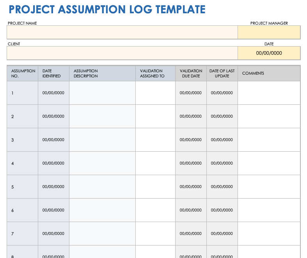Select the Date of Last Update header
The width and height of the screenshot is (307, 258).
(x=222, y=73)
